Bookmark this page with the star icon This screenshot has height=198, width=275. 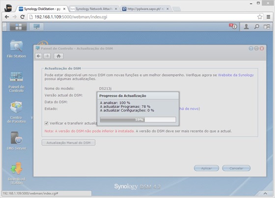click(x=260, y=17)
